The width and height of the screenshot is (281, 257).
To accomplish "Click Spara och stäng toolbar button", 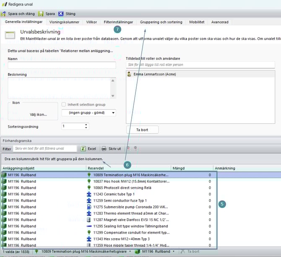I will pos(18,14).
